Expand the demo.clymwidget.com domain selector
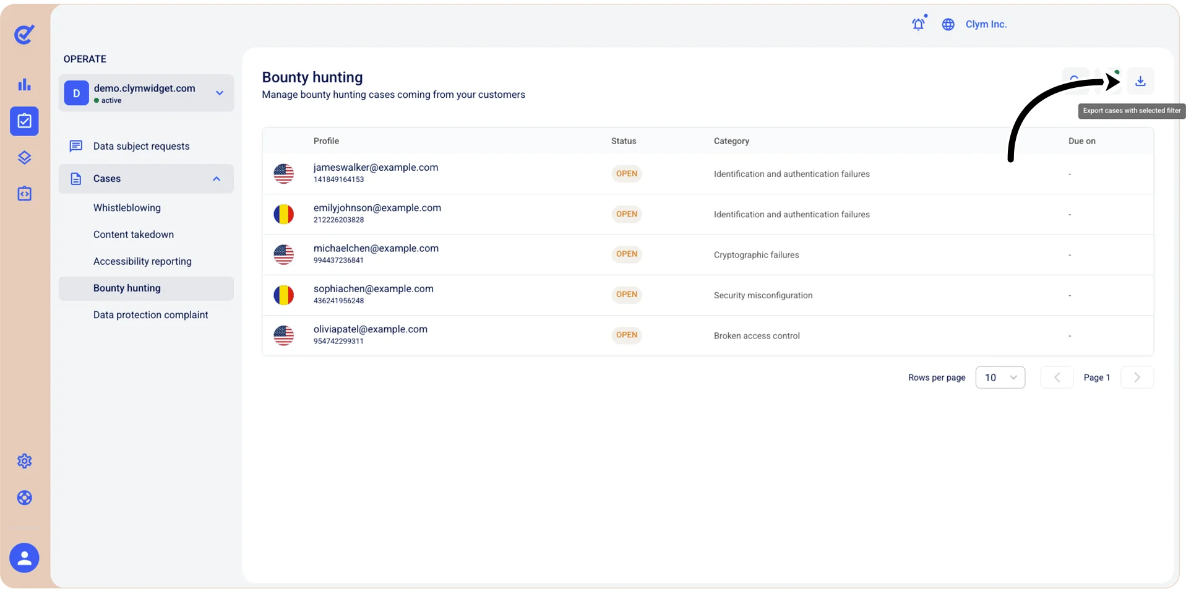1186x591 pixels. pyautogui.click(x=146, y=93)
